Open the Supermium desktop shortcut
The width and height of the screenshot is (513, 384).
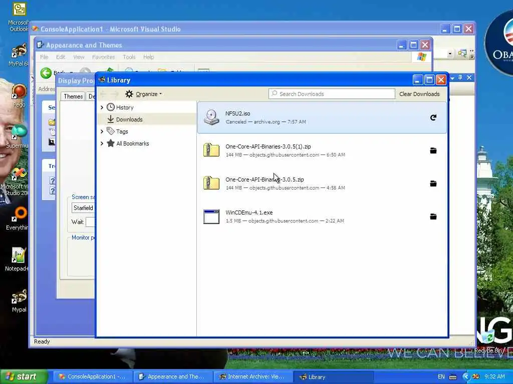19,136
